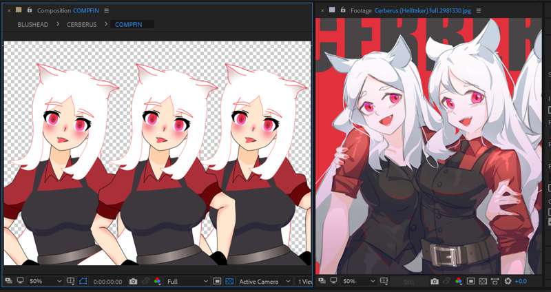551x292 pixels.
Task: Click the Composition channel and color management icon
Action: pos(157,282)
